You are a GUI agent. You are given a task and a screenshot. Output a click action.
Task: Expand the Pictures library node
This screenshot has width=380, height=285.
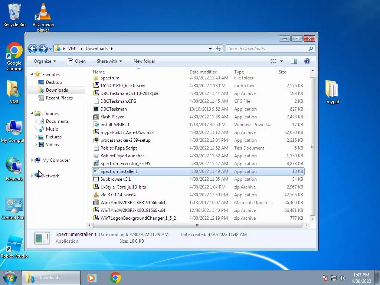[36, 137]
